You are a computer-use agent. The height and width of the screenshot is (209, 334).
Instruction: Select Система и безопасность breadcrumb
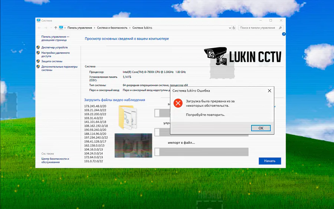click(x=112, y=28)
